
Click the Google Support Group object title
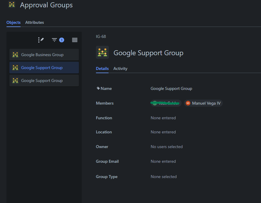(148, 53)
